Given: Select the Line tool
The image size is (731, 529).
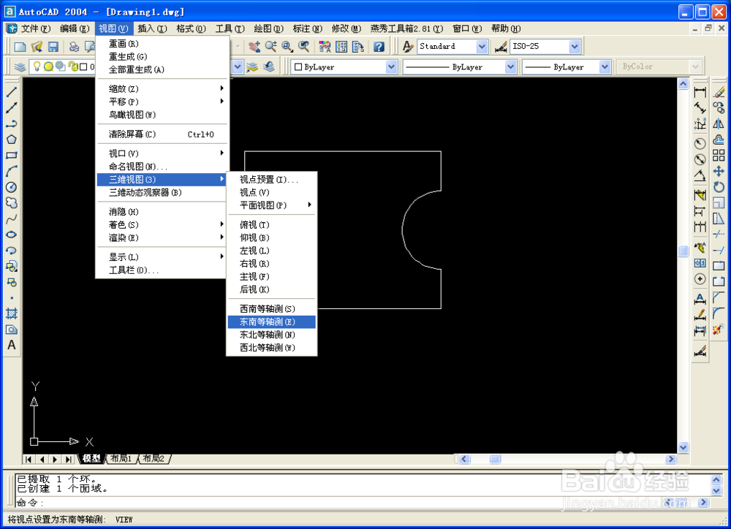Looking at the screenshot, I should point(11,92).
